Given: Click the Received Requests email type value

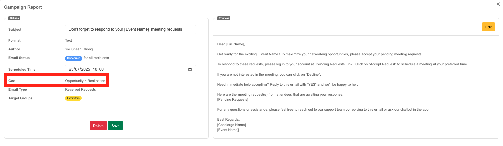Looking at the screenshot, I should coord(80,90).
